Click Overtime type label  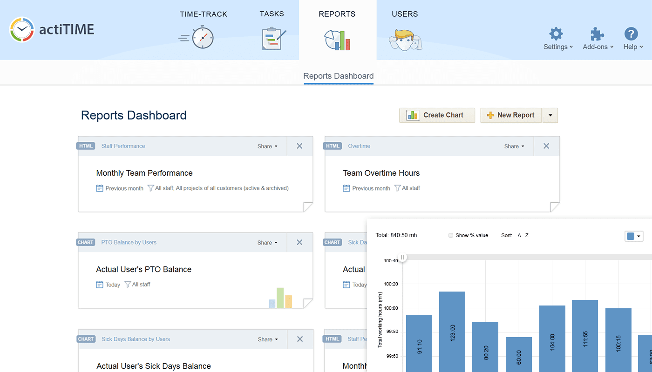click(x=359, y=146)
